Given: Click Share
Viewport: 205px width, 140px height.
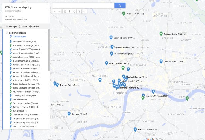Looking at the screenshot, I should 23,26.
